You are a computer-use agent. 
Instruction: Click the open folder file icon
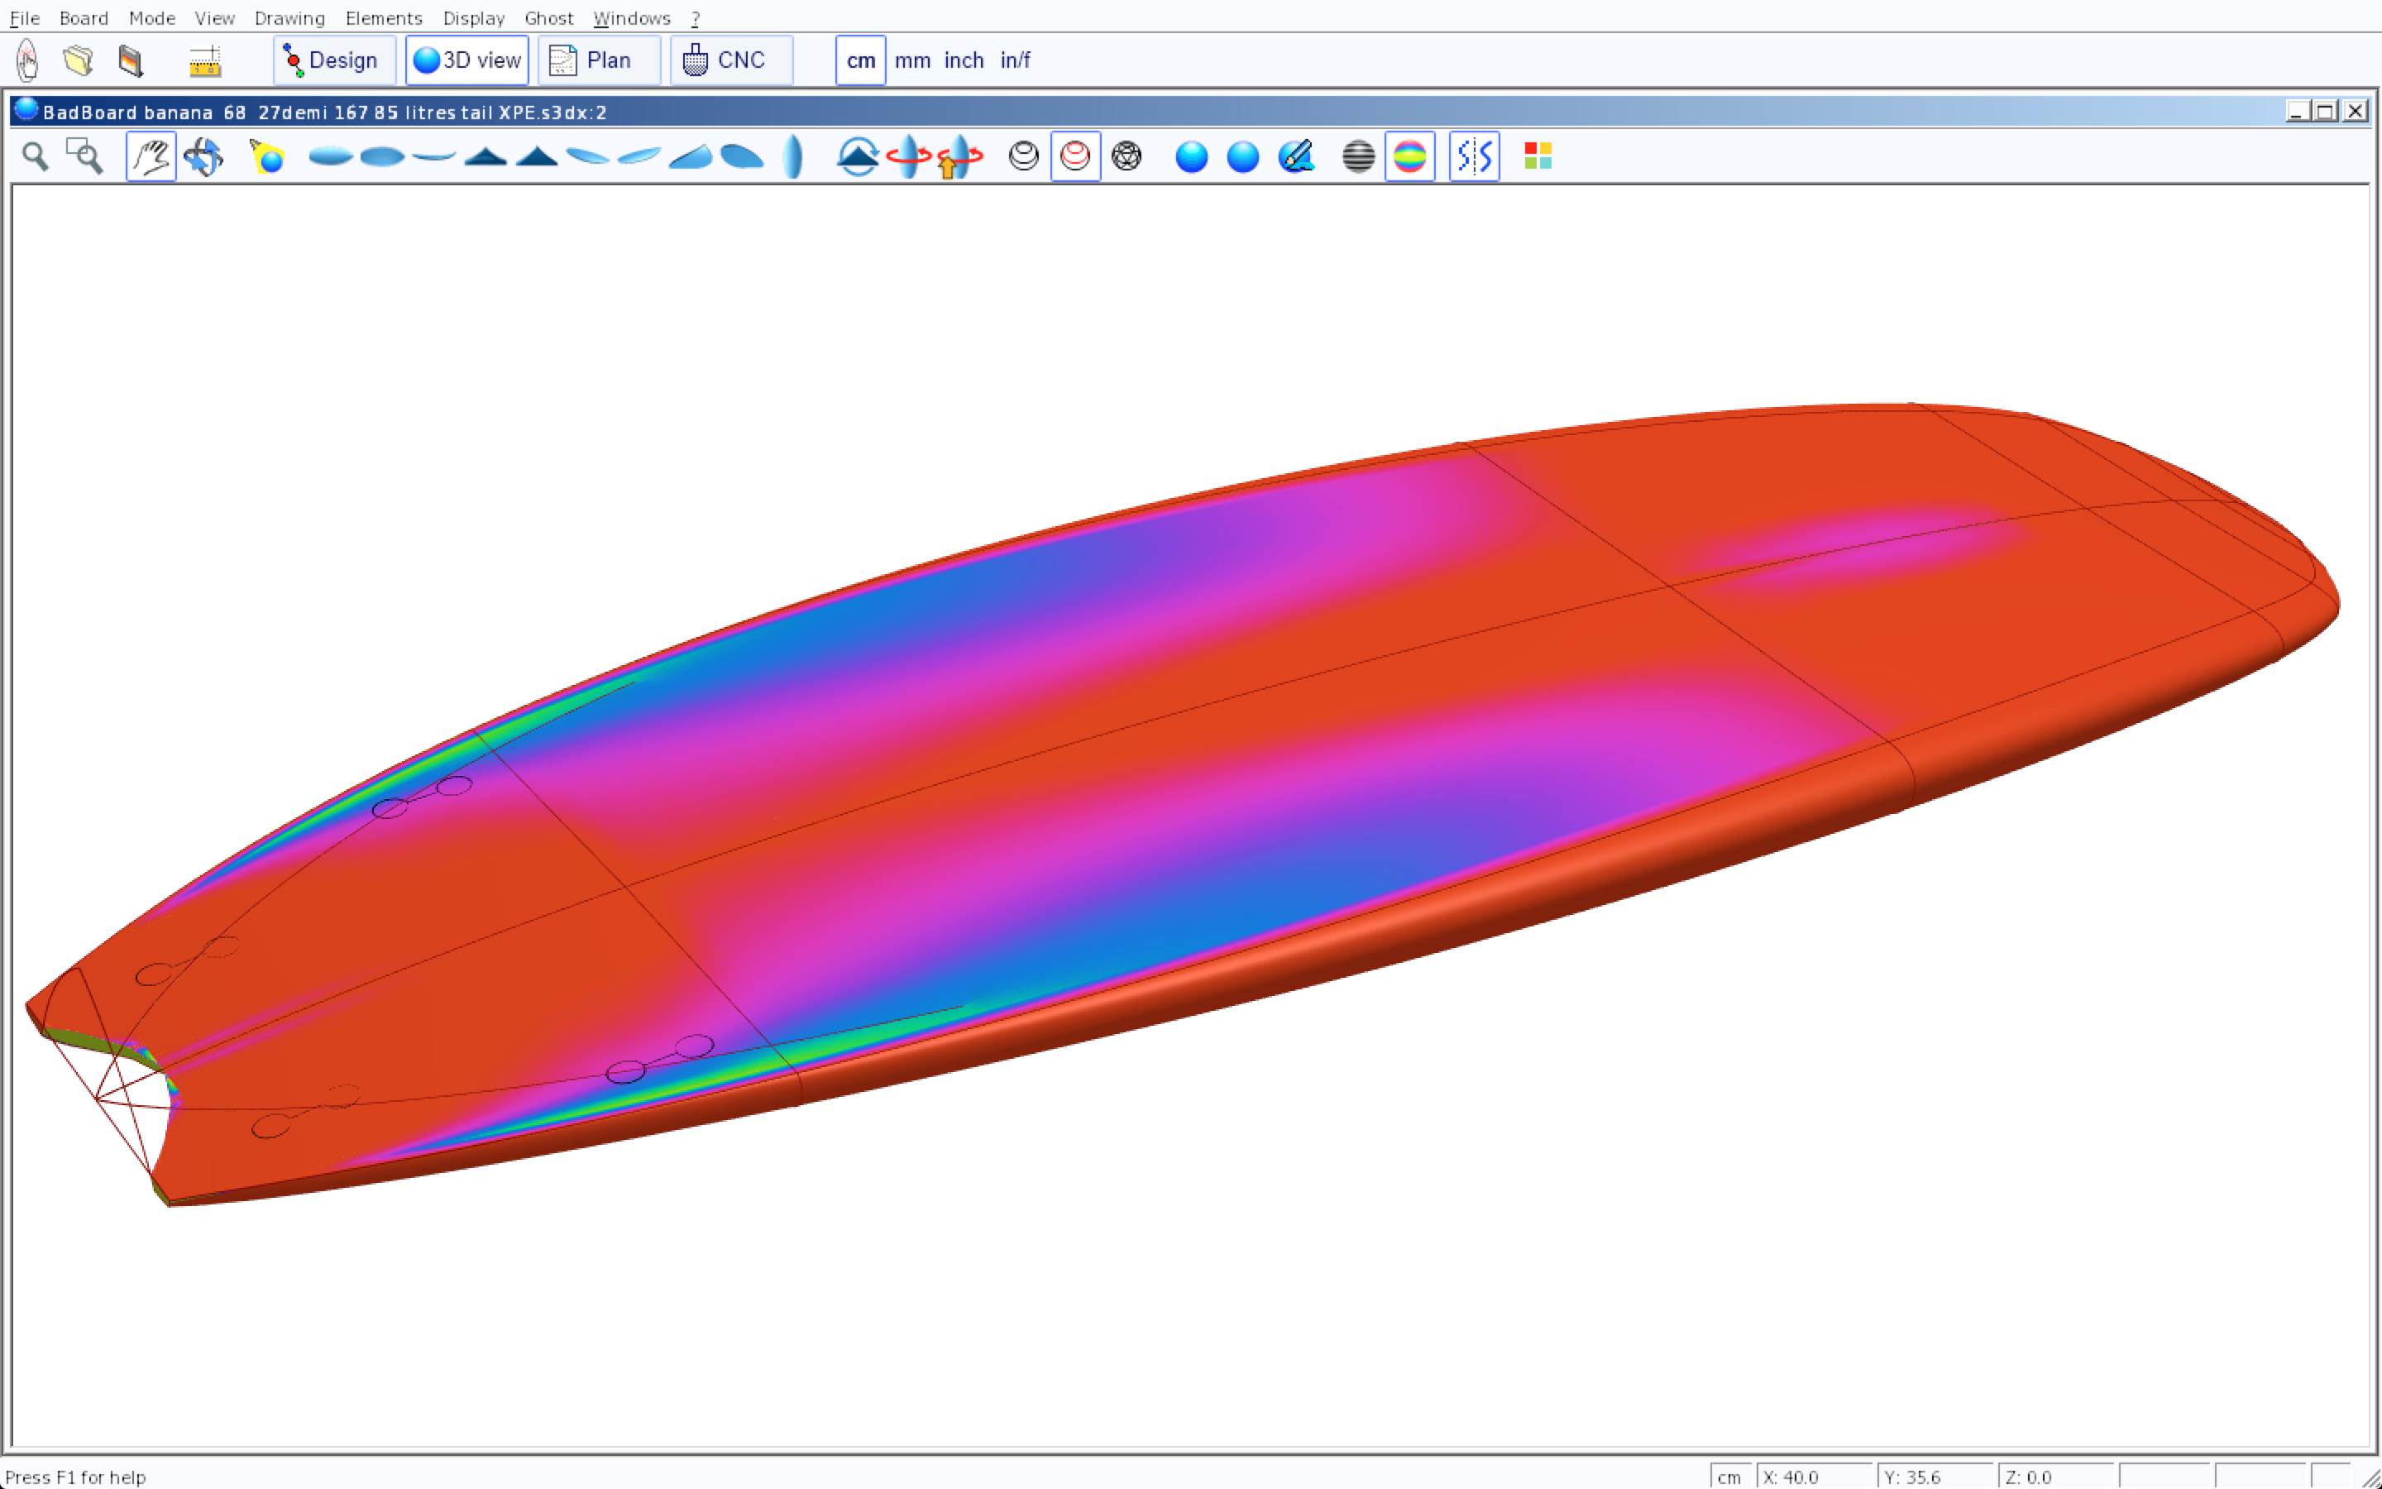tap(78, 61)
